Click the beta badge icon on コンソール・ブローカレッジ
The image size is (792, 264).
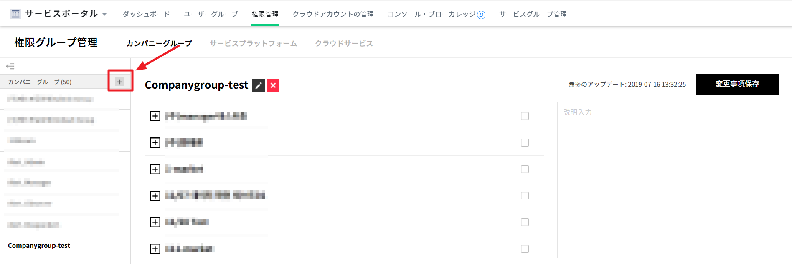click(481, 15)
